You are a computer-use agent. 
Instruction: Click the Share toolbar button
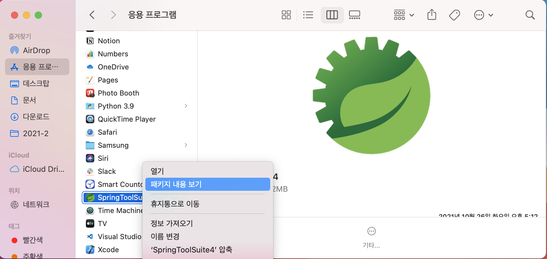pos(432,15)
